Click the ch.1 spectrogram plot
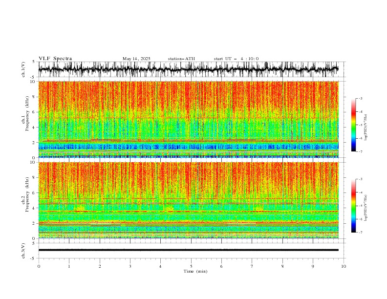 (189, 119)
